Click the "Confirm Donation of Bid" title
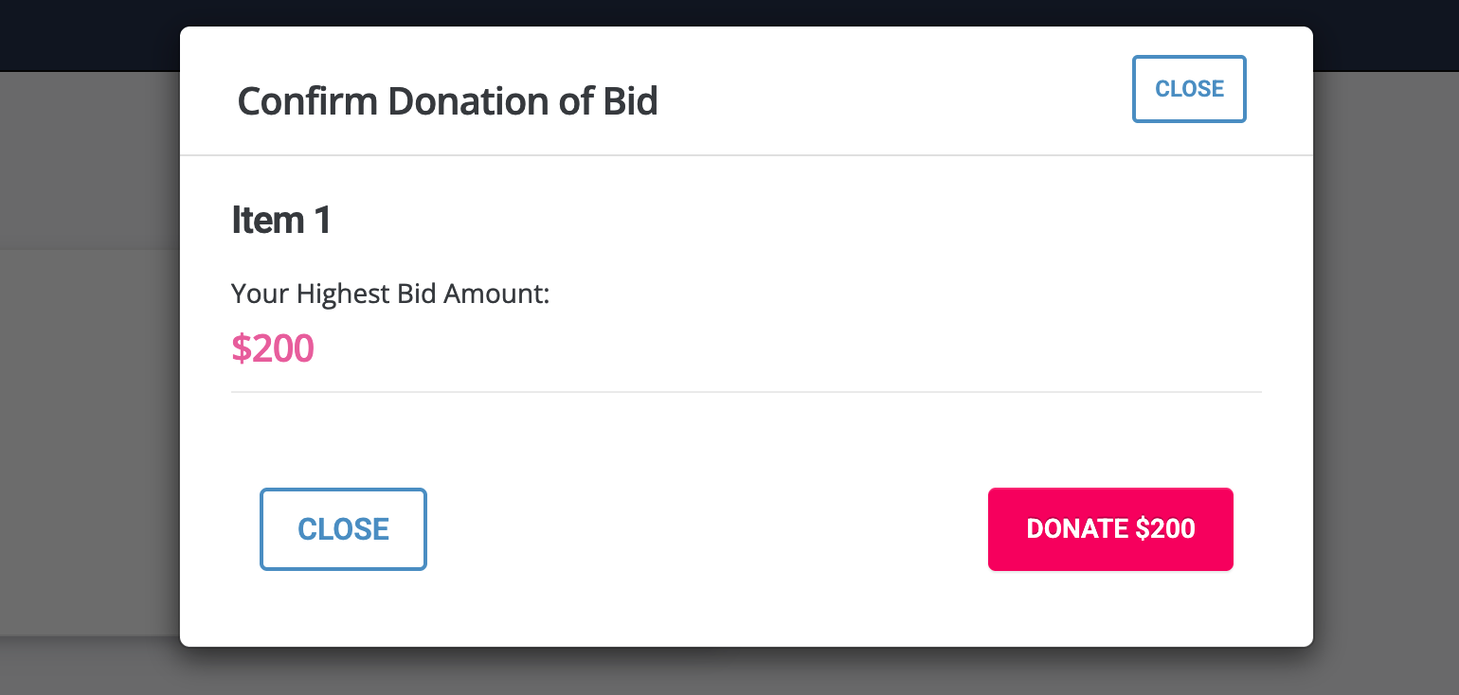The image size is (1459, 695). 447,101
